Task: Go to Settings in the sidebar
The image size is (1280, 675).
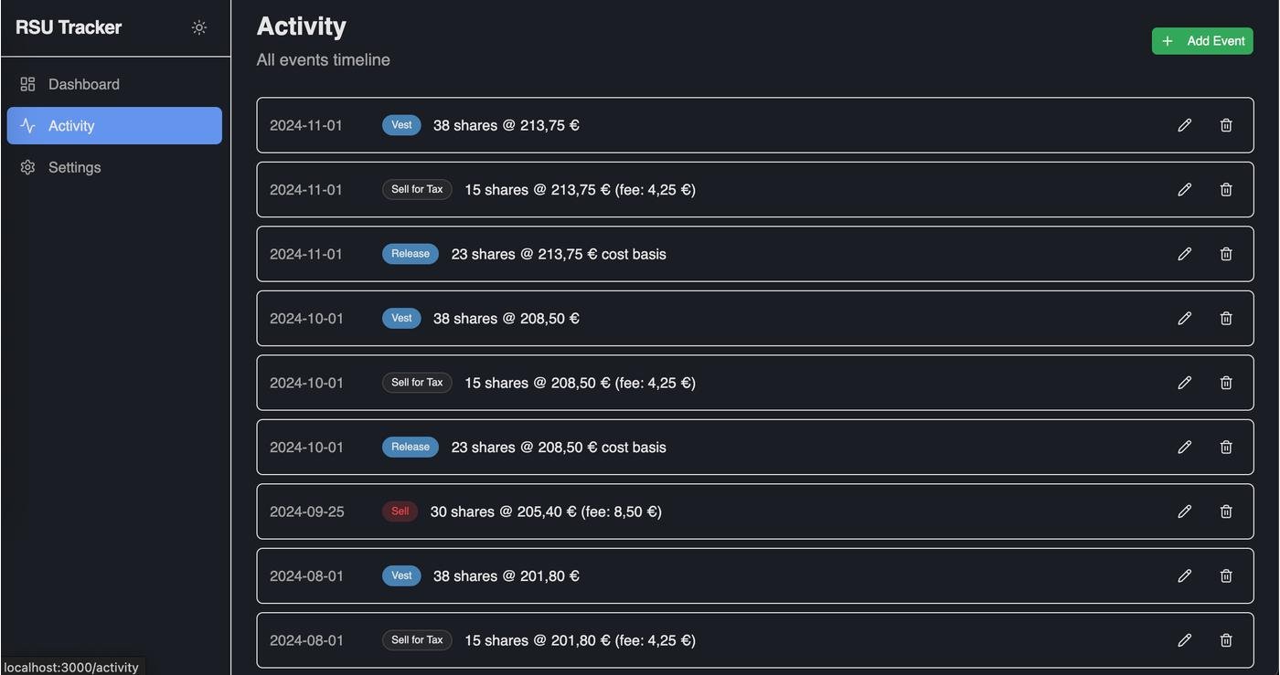Action: (75, 167)
